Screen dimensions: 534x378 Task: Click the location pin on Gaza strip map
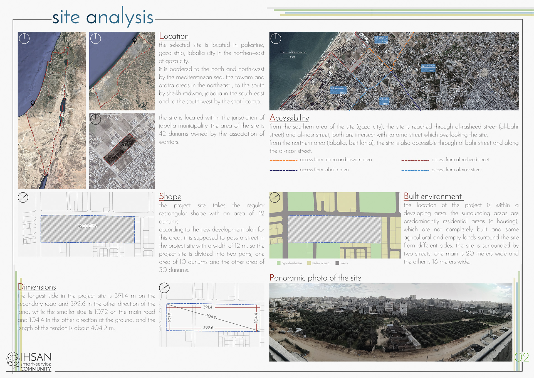click(x=135, y=40)
